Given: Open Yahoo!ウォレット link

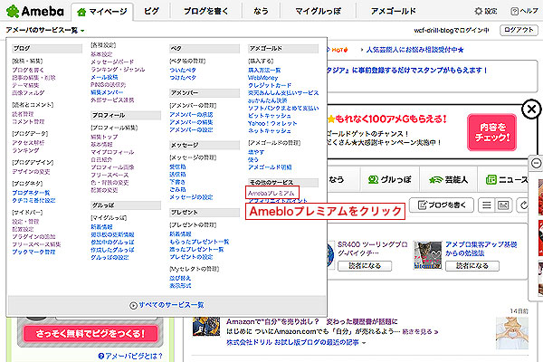Looking at the screenshot, I should click(x=272, y=123).
